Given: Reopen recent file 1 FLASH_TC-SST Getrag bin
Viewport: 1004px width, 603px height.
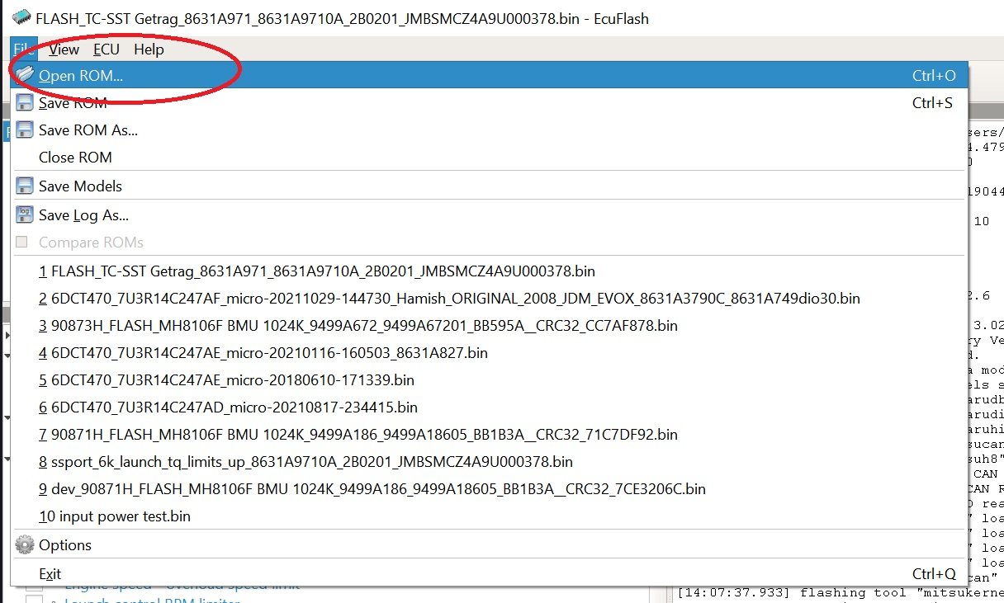Looking at the screenshot, I should [x=489, y=271].
